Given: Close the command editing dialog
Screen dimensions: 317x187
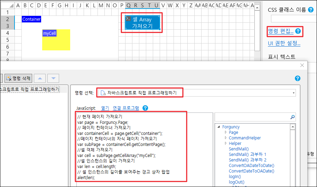Looking at the screenshot, I should coord(302,65).
